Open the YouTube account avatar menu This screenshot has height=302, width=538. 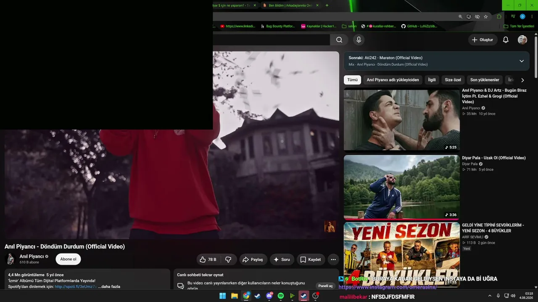(522, 40)
